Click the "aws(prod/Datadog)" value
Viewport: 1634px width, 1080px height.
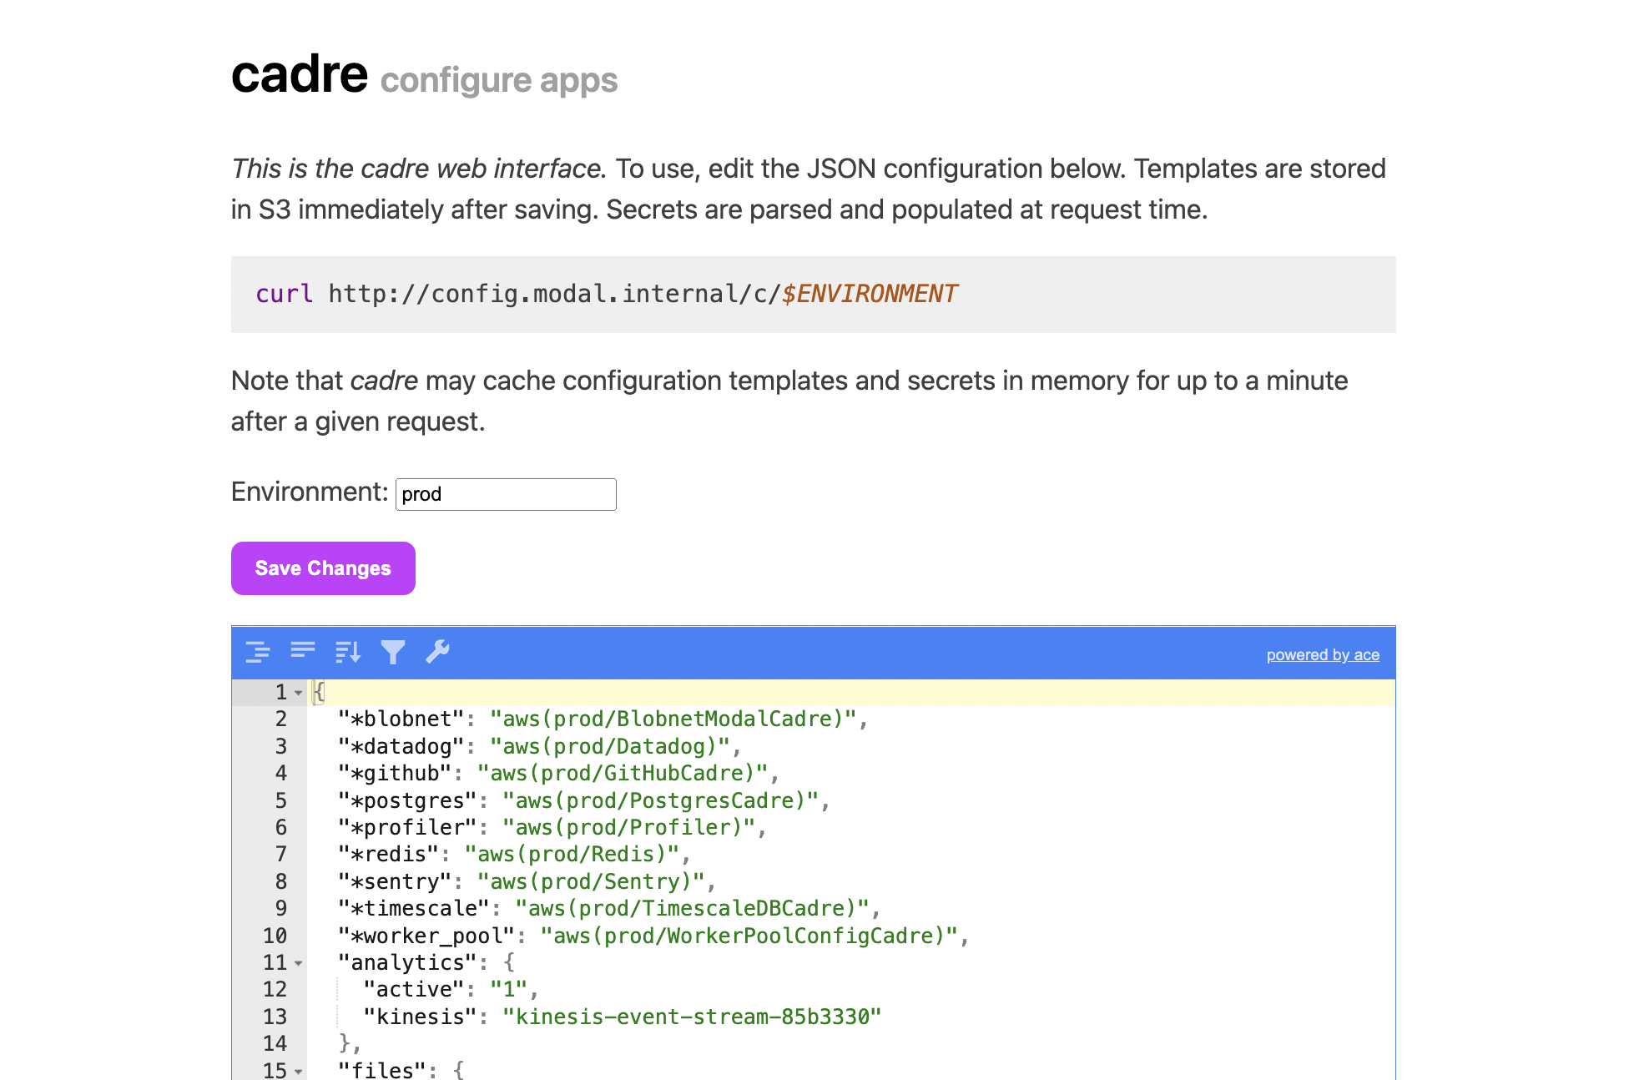(610, 746)
